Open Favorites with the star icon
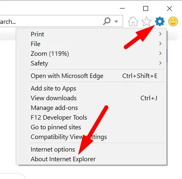This screenshot has height=179, width=182. pyautogui.click(x=146, y=21)
